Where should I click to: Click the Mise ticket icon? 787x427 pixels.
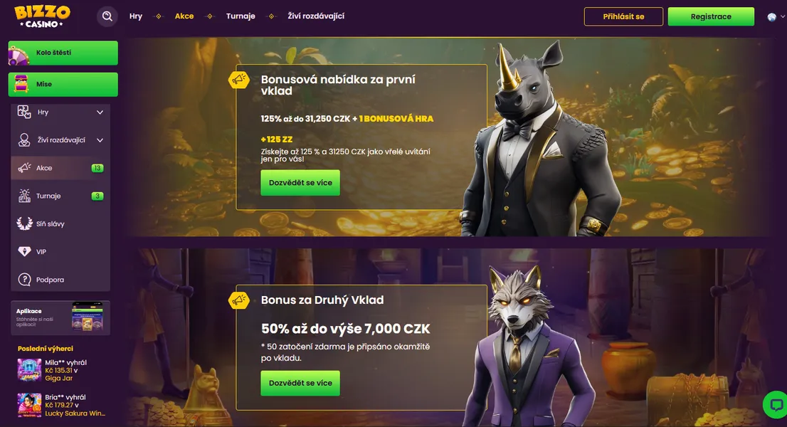(19, 84)
